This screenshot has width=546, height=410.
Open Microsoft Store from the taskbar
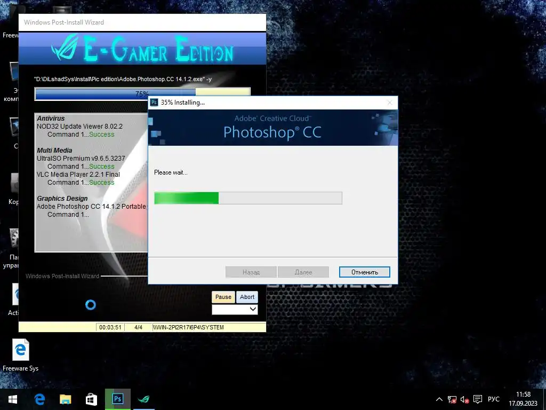[91, 399]
